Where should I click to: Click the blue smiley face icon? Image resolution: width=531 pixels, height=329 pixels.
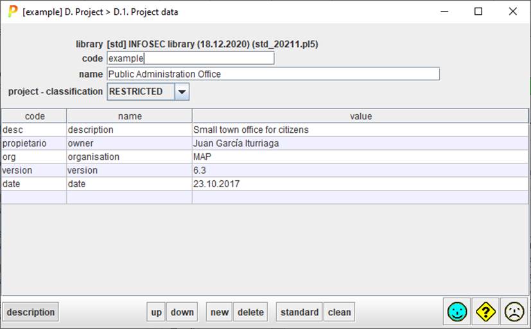(457, 312)
